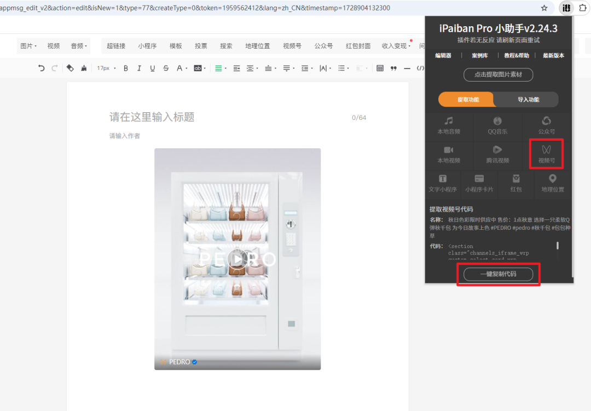Image resolution: width=591 pixels, height=411 pixels.
Task: Open the browser extensions puzzle icon
Action: [x=583, y=8]
